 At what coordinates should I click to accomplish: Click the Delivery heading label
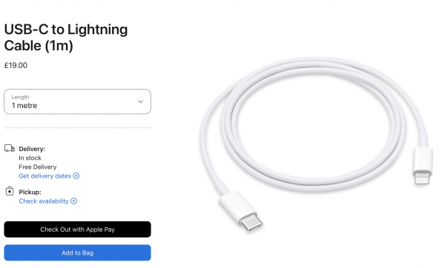click(x=32, y=149)
